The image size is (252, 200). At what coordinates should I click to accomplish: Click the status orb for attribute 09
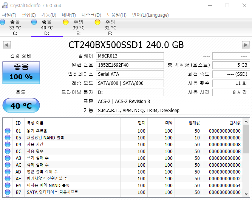point(8,144)
